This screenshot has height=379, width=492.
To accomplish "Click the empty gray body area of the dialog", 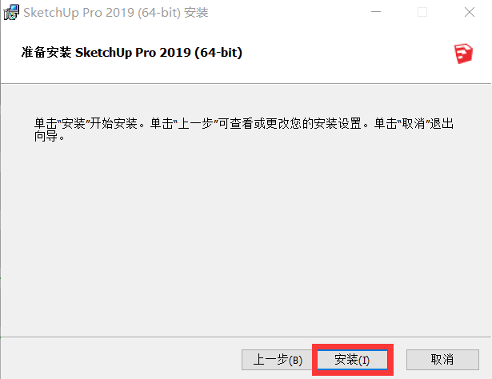I will click(246, 238).
